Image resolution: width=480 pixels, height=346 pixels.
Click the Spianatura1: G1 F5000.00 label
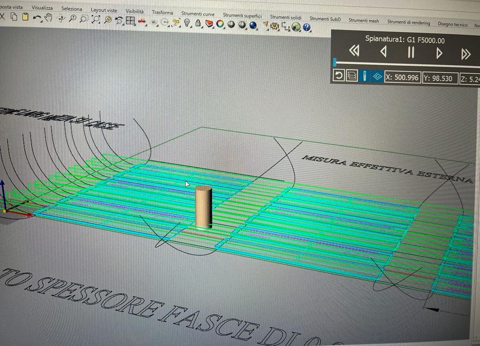405,40
